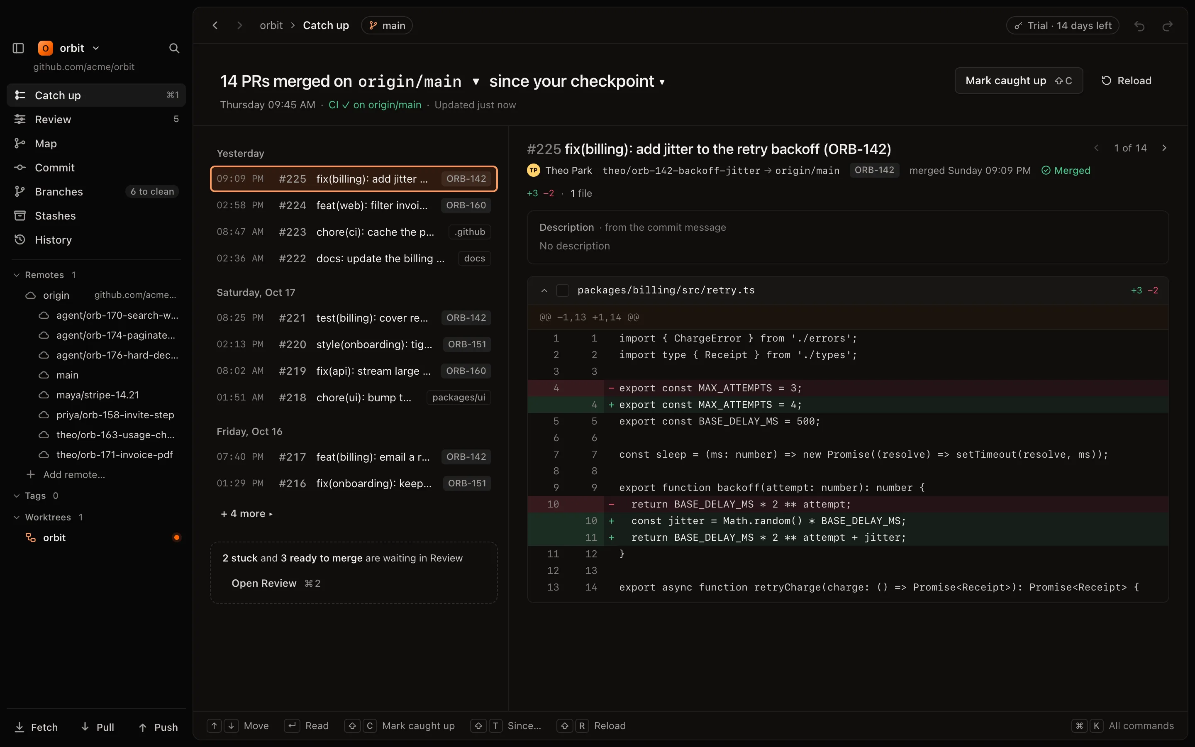The width and height of the screenshot is (1195, 747).
Task: Click the redo arrow icon
Action: (x=1167, y=26)
